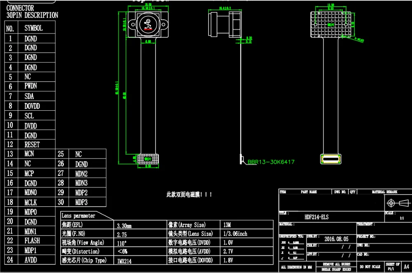Click the 'SYMBOL' column header
The height and width of the screenshot is (273, 412).
[33, 28]
